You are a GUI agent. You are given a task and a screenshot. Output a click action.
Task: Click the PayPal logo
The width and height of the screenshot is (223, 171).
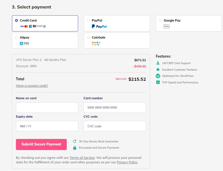[x=99, y=26]
